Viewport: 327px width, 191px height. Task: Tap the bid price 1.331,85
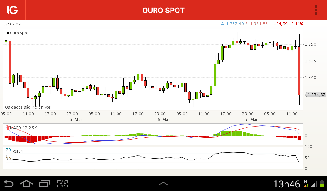[256, 24]
